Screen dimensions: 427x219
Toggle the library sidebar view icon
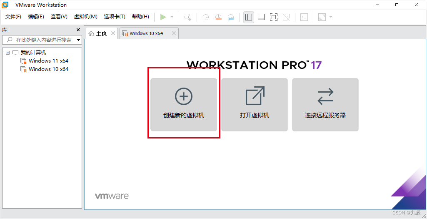[249, 17]
